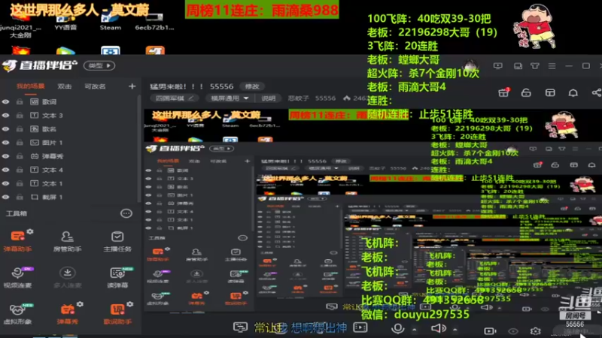The image size is (602, 338).
Task: Select the 截屏 1 source row
Action: tap(69, 197)
